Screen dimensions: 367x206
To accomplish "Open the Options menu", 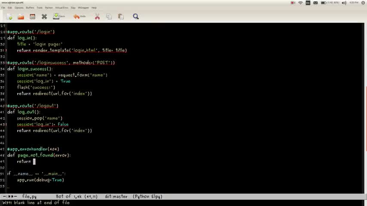I will (19, 8).
